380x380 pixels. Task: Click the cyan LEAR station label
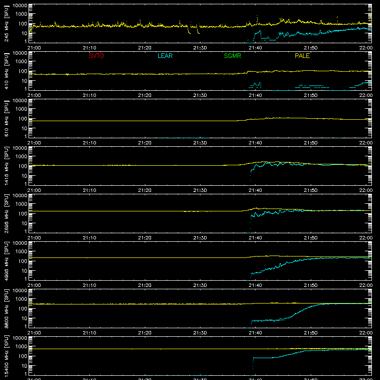click(165, 56)
